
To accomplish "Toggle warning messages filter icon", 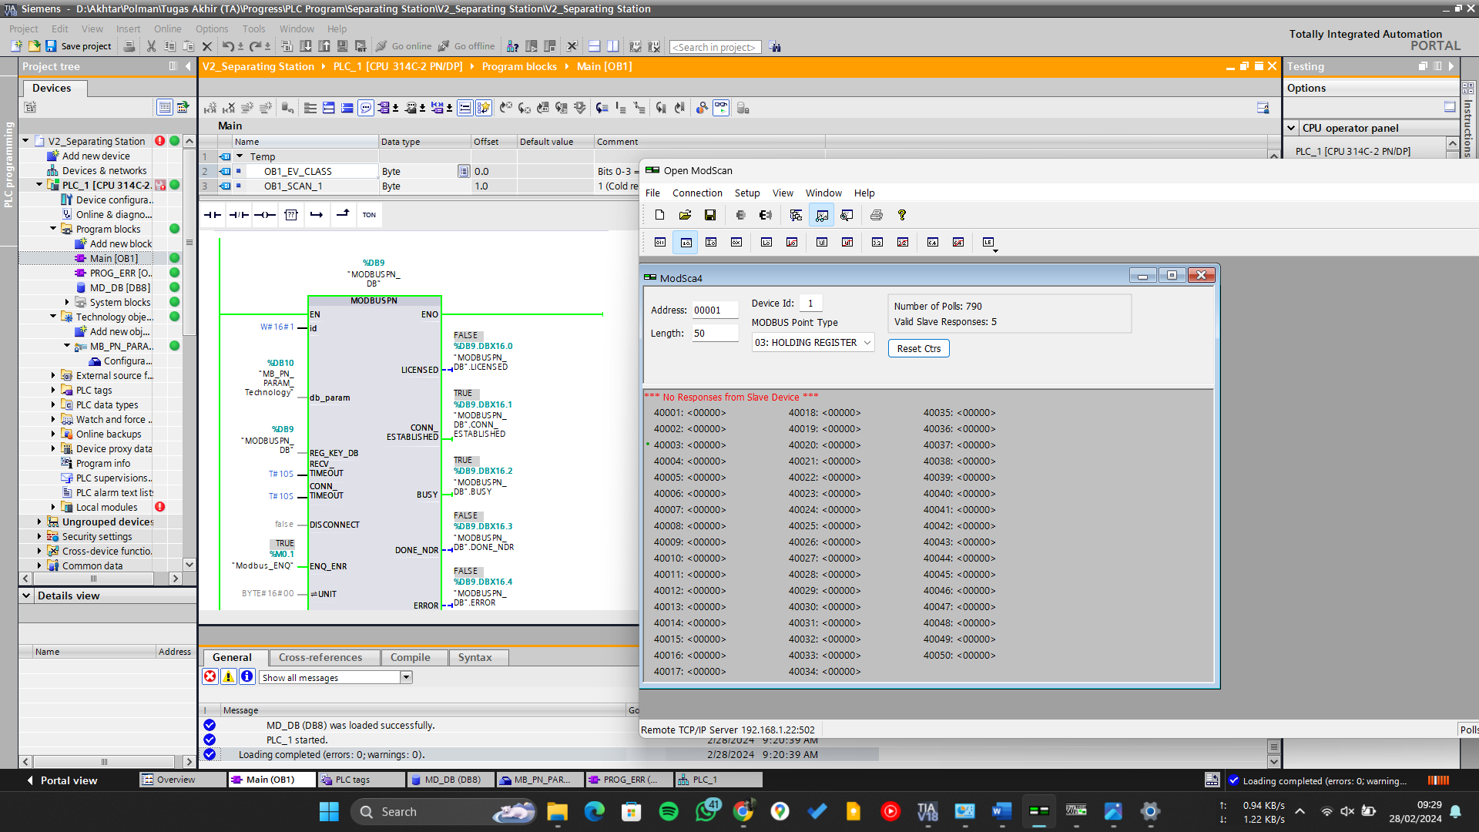I will click(x=229, y=676).
